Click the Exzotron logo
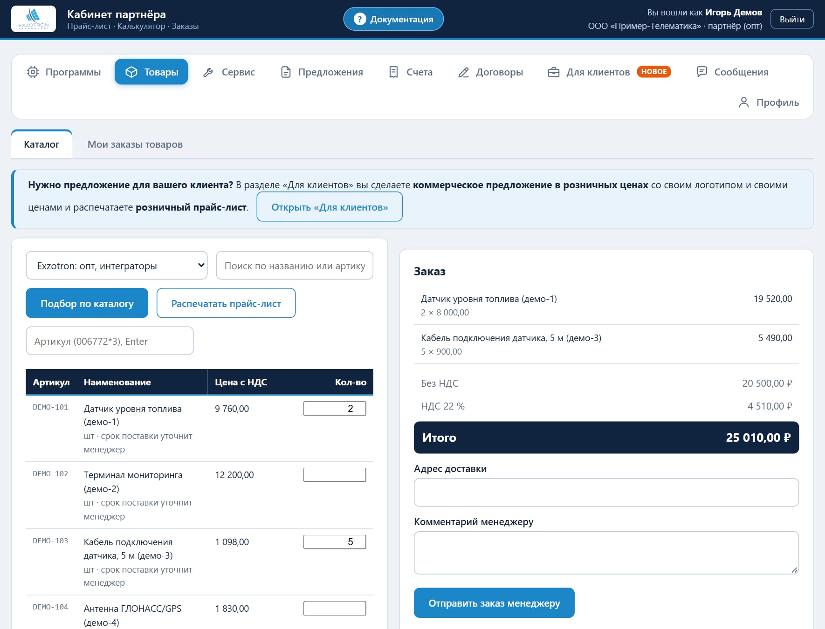The height and width of the screenshot is (629, 825). point(34,19)
